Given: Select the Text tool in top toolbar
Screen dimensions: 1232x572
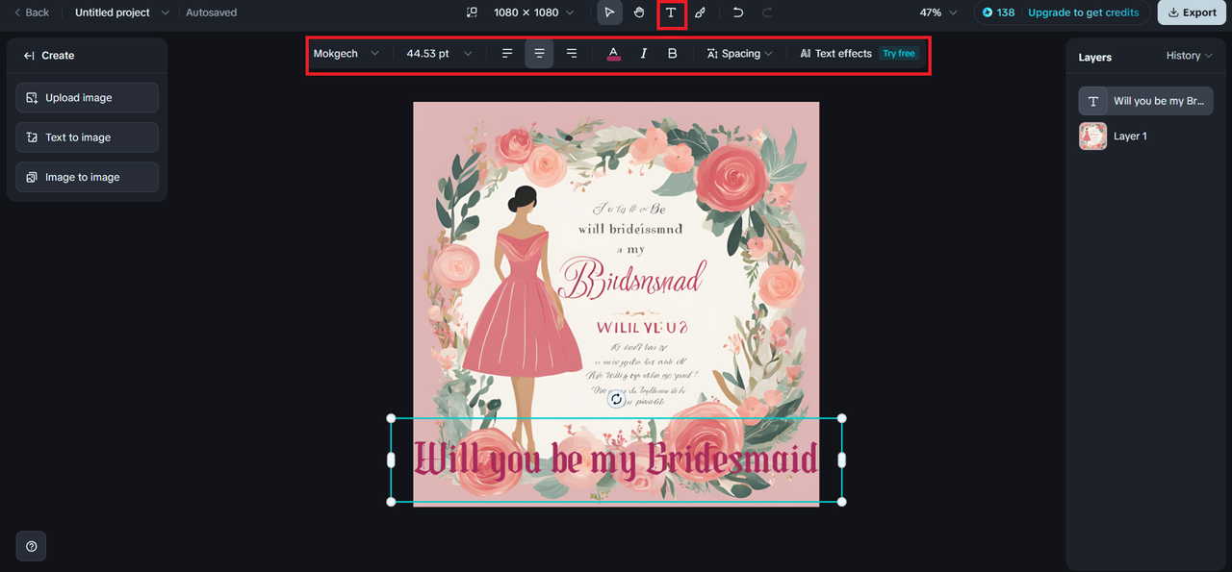Looking at the screenshot, I should point(671,13).
